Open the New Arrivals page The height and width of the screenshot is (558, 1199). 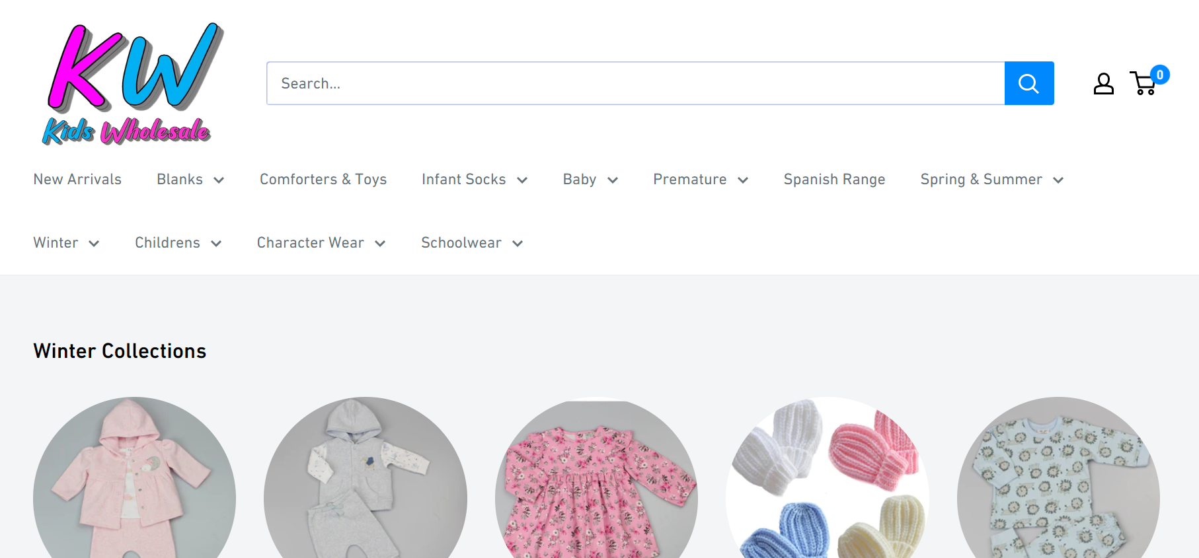(x=77, y=180)
